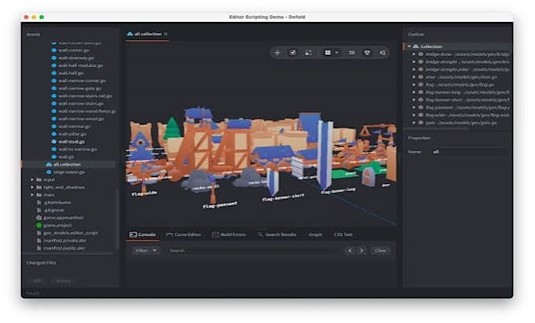
Task: Expand the bridge-straight-pillar outline node
Action: pos(414,69)
